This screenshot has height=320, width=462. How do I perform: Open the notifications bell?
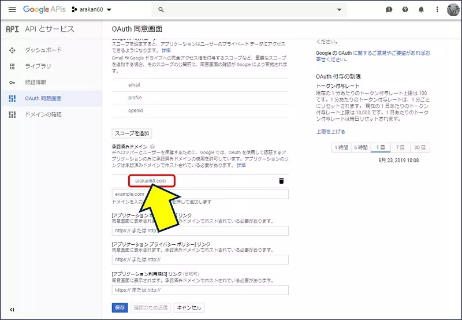click(x=422, y=9)
